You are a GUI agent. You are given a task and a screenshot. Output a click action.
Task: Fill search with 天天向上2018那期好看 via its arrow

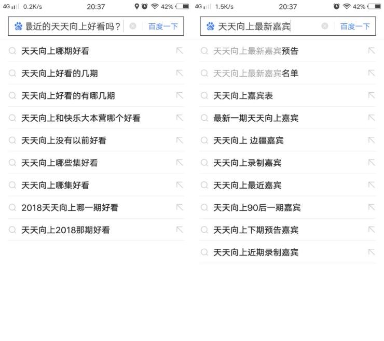[180, 230]
